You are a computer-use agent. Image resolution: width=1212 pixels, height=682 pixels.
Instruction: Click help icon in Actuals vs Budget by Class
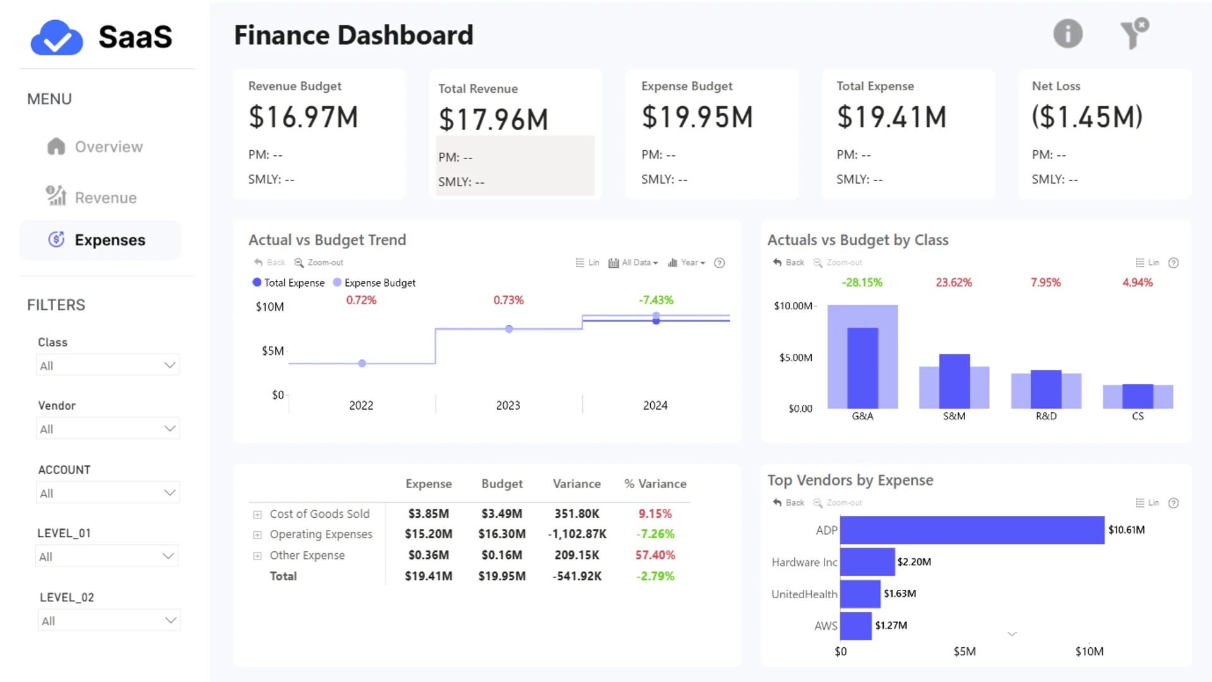pos(1173,263)
